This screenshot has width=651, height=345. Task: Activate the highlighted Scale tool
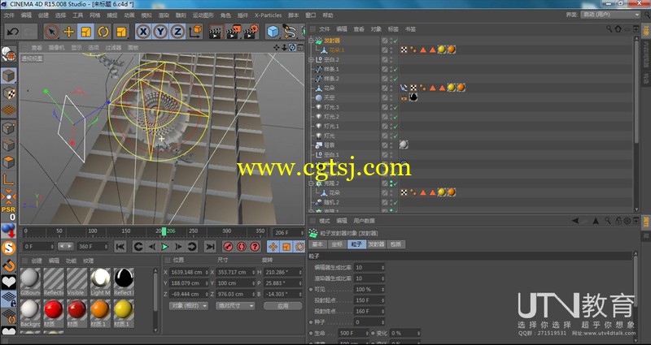[86, 32]
